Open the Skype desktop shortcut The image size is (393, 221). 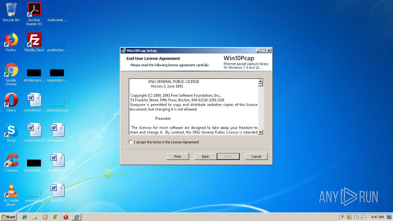[x=11, y=133]
